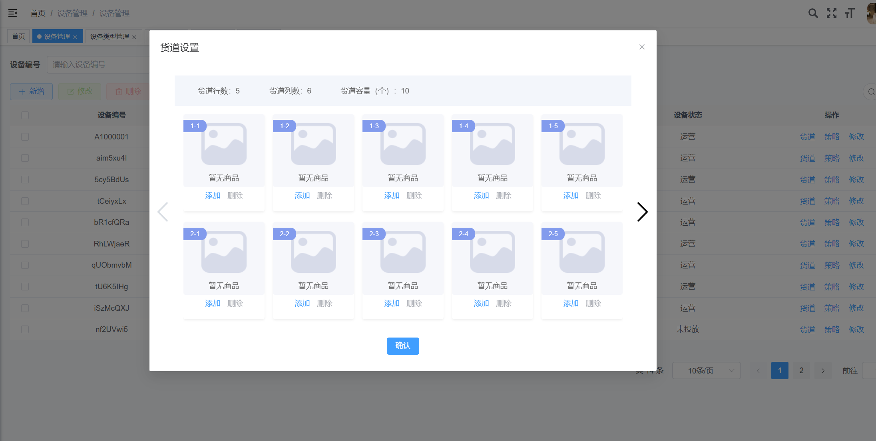Click 删除 under lane 2-5

tap(593, 304)
